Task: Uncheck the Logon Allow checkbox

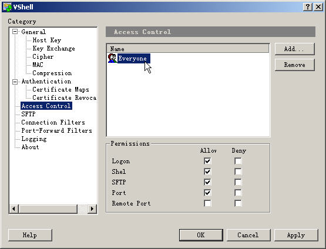Action: (x=207, y=161)
